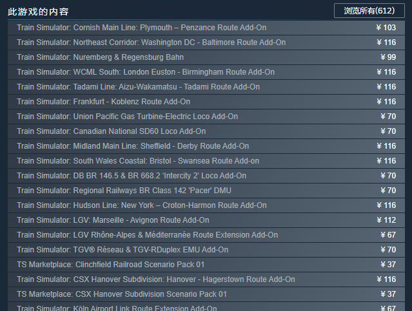The image size is (412, 311).
Task: Open the CSX Hanover Subdivision: Hanover - Hagerstown Route Add-On
Action: pyautogui.click(x=206, y=279)
